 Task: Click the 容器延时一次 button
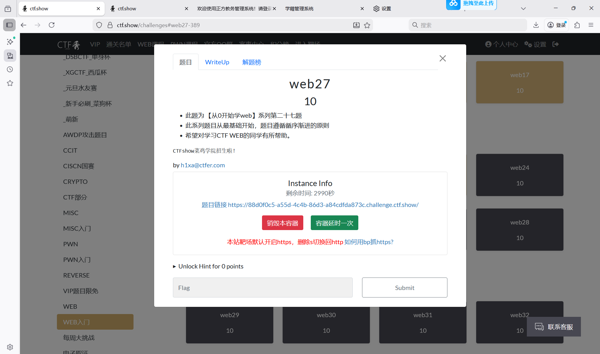[334, 223]
